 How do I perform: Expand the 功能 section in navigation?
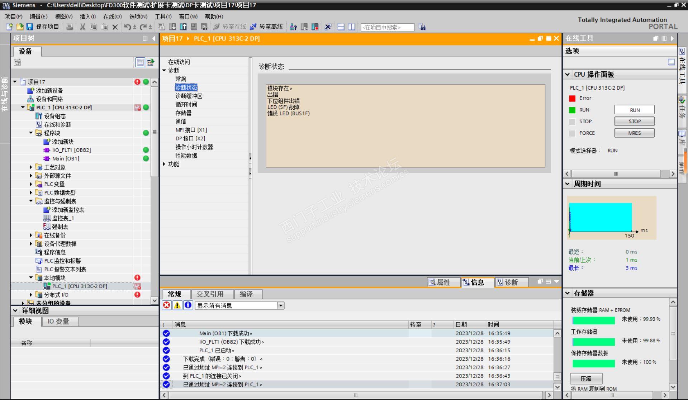(x=164, y=164)
